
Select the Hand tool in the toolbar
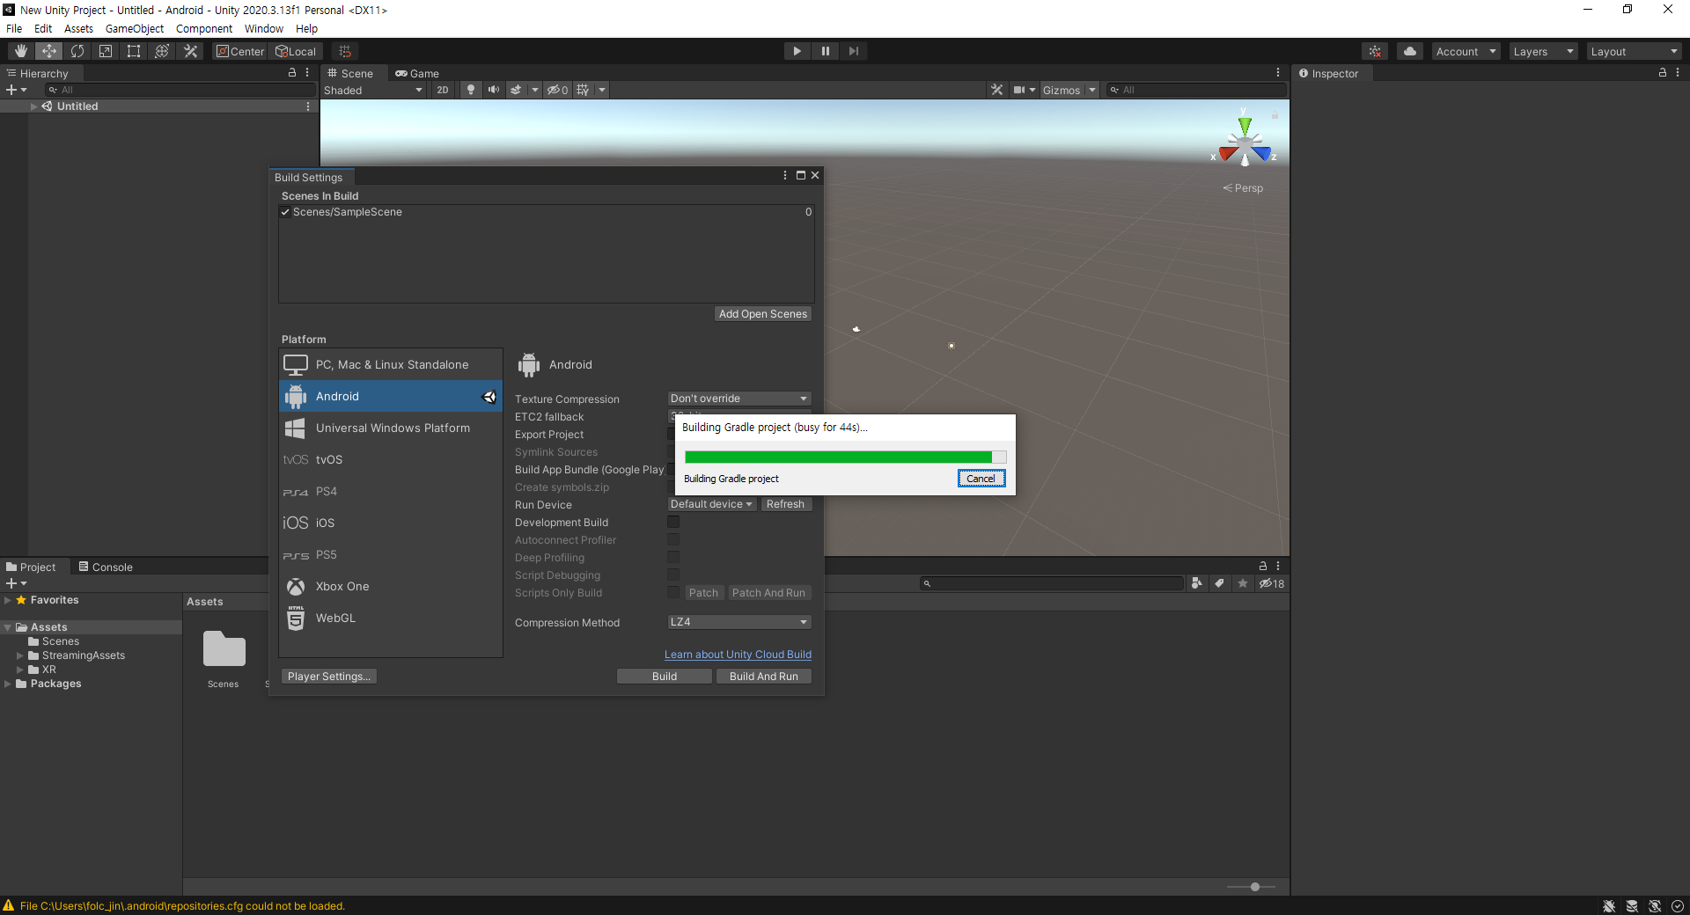coord(20,51)
